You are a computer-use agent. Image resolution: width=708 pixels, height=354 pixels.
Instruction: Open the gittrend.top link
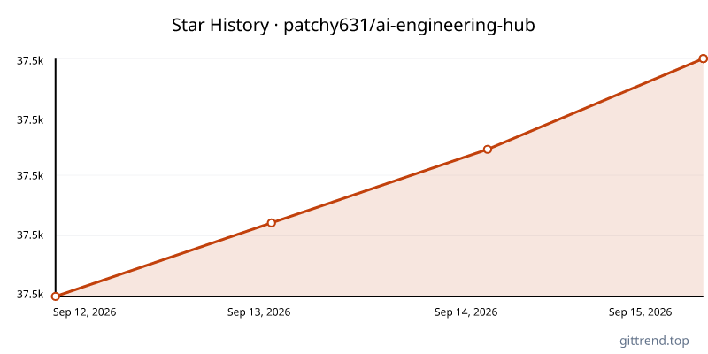click(654, 341)
